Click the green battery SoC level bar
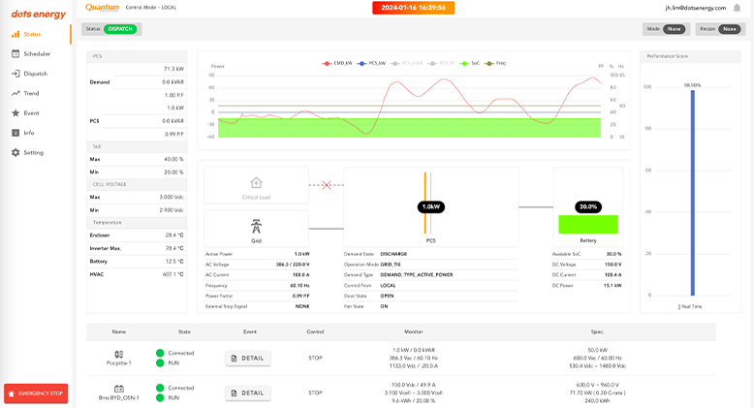Screen dimensions: 754x408 coord(587,224)
